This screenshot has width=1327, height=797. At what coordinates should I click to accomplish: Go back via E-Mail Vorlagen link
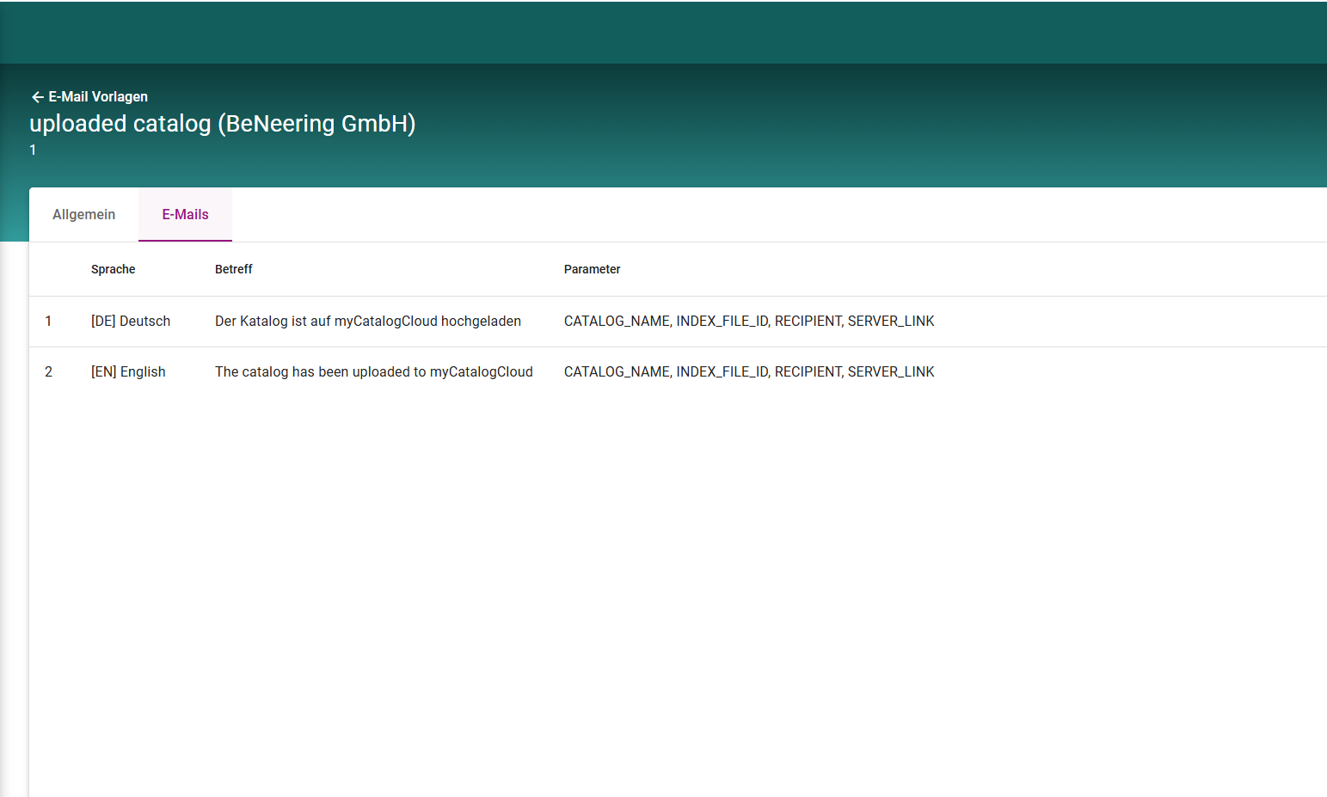98,97
